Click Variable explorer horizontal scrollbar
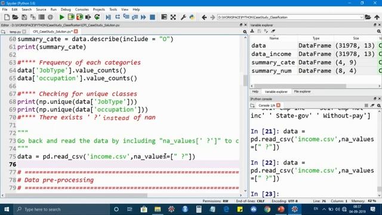 click(300, 86)
